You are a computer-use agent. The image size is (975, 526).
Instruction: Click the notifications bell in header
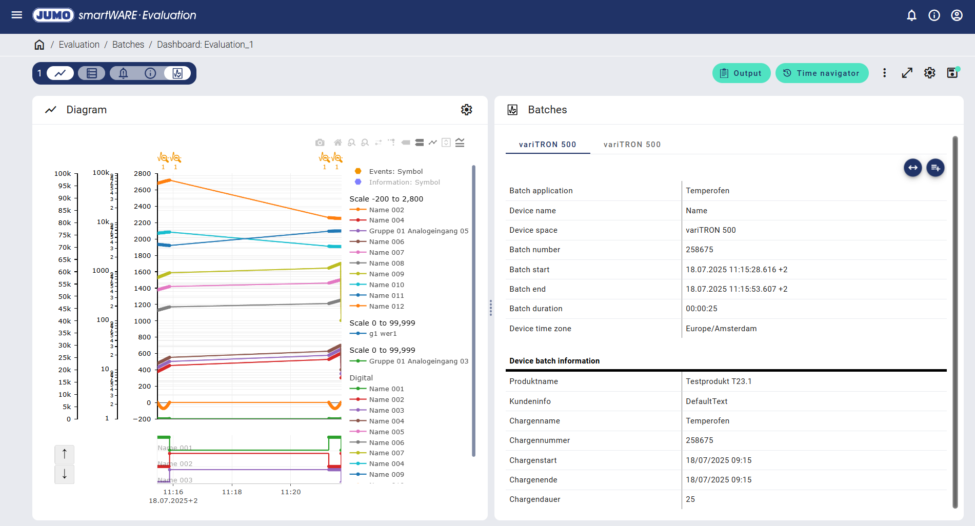[x=911, y=15]
